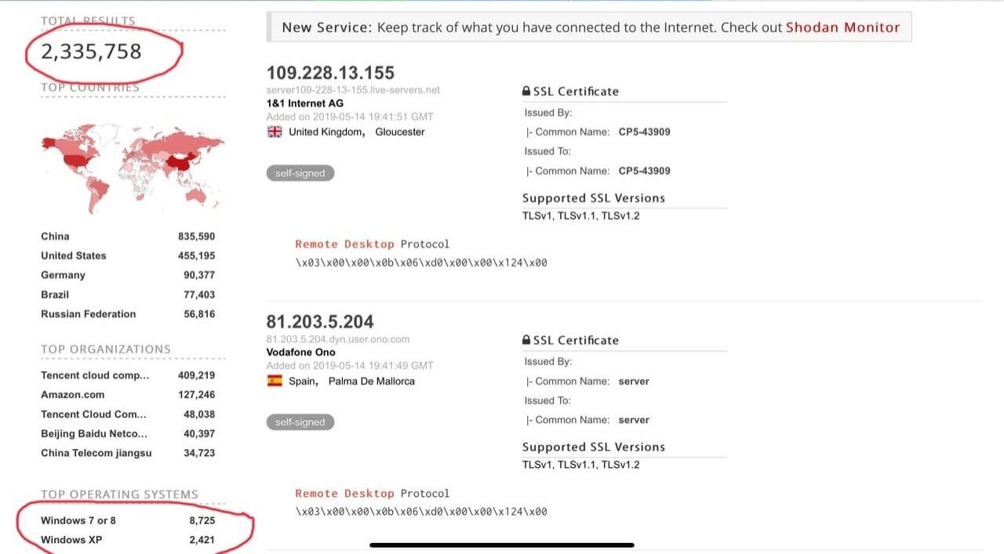1004x554 pixels.
Task: Filter by Windows XP operating system
Action: point(71,540)
